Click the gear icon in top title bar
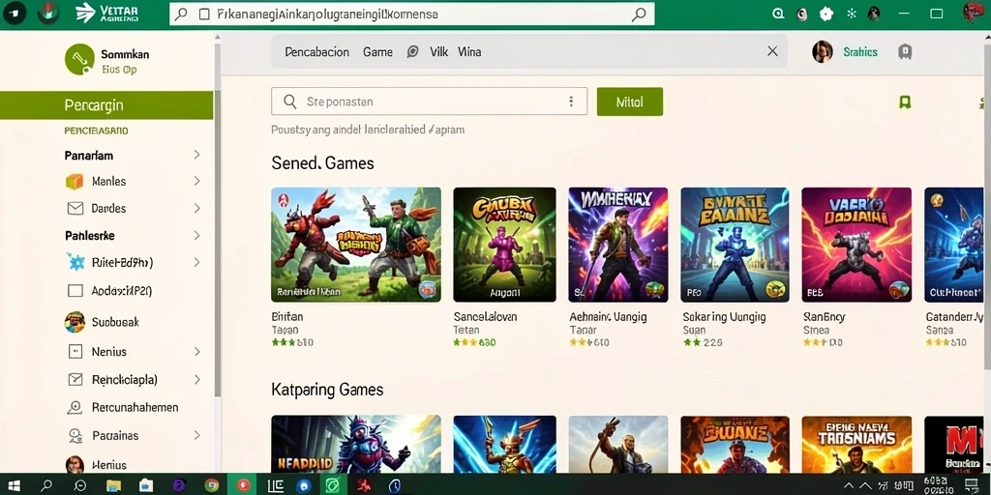This screenshot has width=991, height=495. coord(826,14)
